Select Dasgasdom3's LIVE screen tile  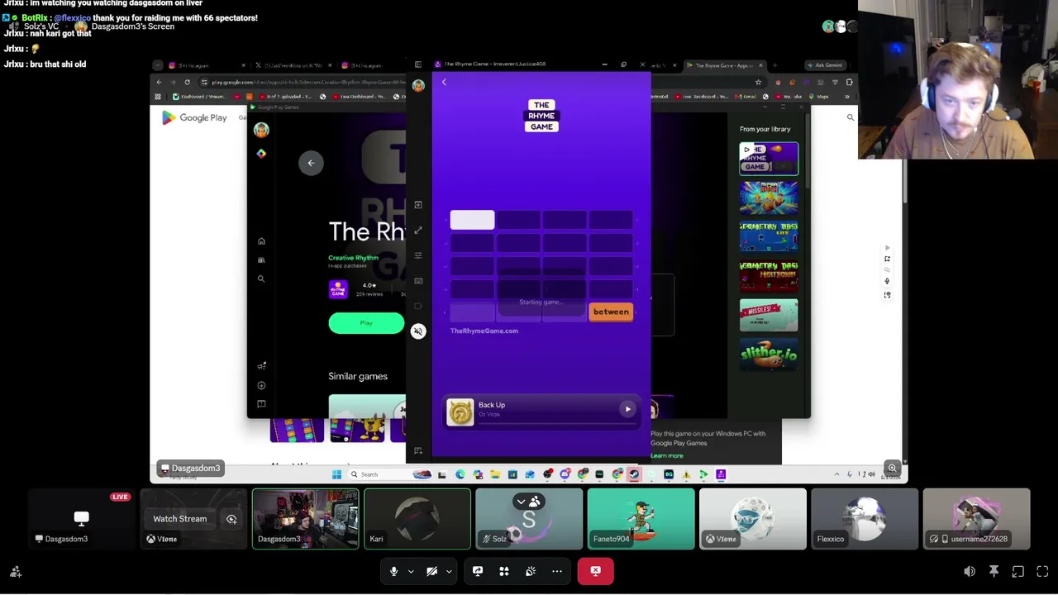click(82, 519)
